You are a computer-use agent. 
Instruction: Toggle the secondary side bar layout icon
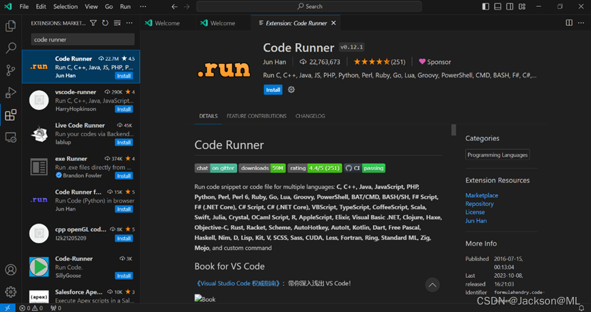point(510,6)
